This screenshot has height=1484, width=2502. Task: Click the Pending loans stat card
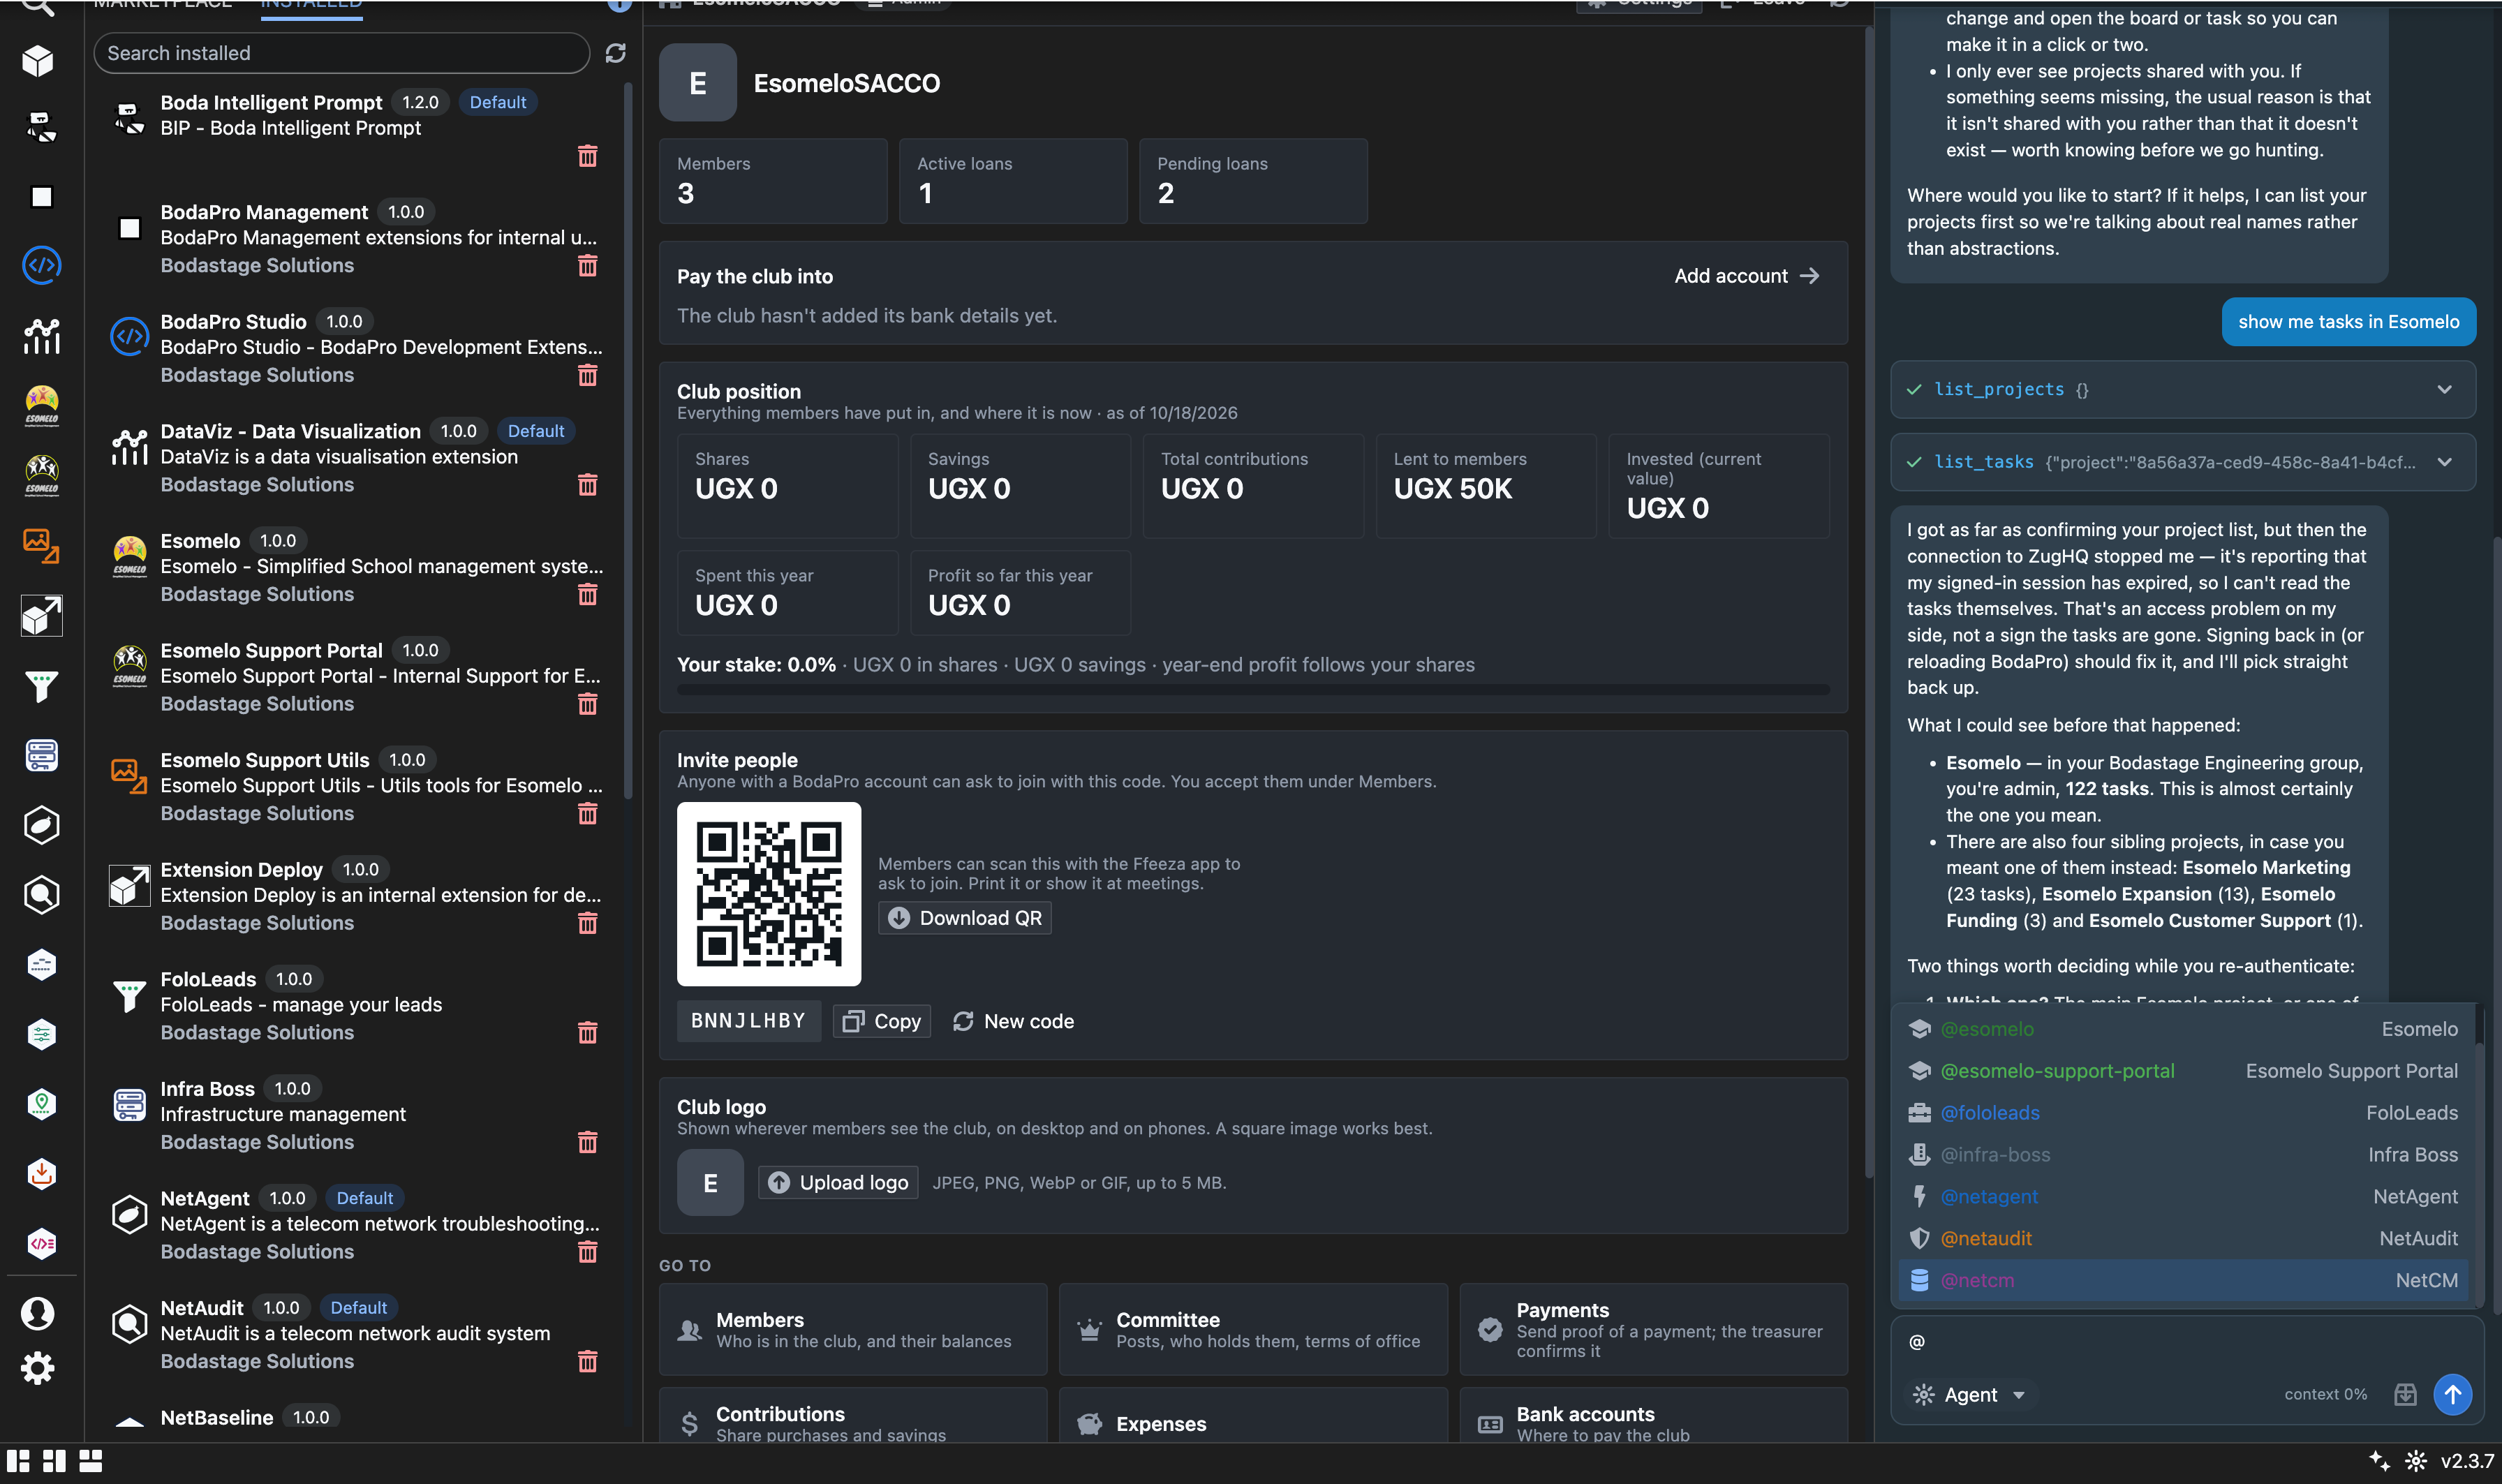coord(1252,181)
